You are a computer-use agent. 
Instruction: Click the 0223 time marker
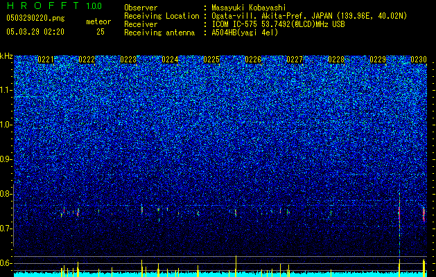(x=128, y=60)
